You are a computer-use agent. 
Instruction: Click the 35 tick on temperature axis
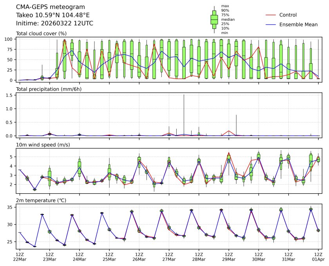(x=11, y=207)
